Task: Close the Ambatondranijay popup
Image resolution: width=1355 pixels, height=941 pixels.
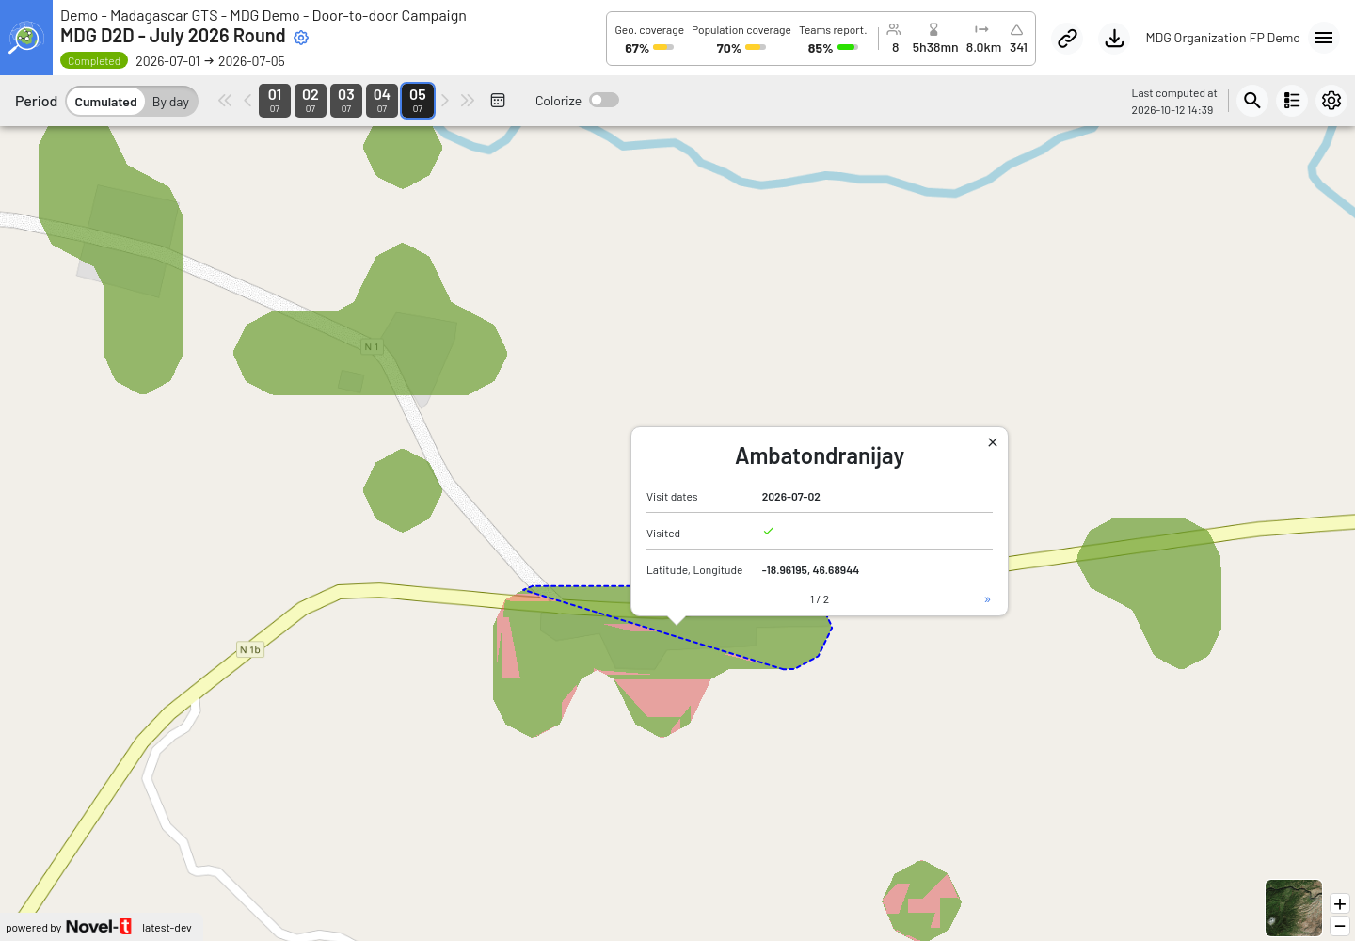Action: point(993,442)
